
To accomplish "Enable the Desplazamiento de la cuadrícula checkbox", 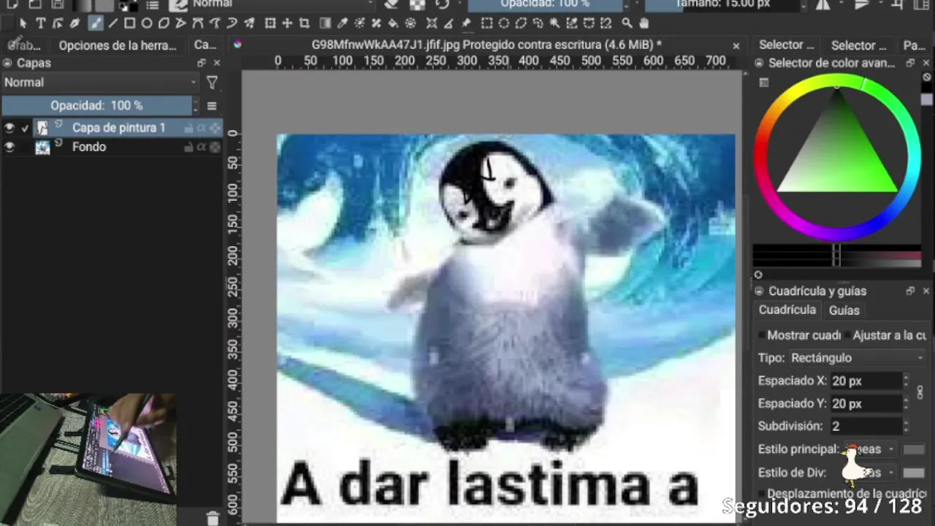I will [762, 494].
